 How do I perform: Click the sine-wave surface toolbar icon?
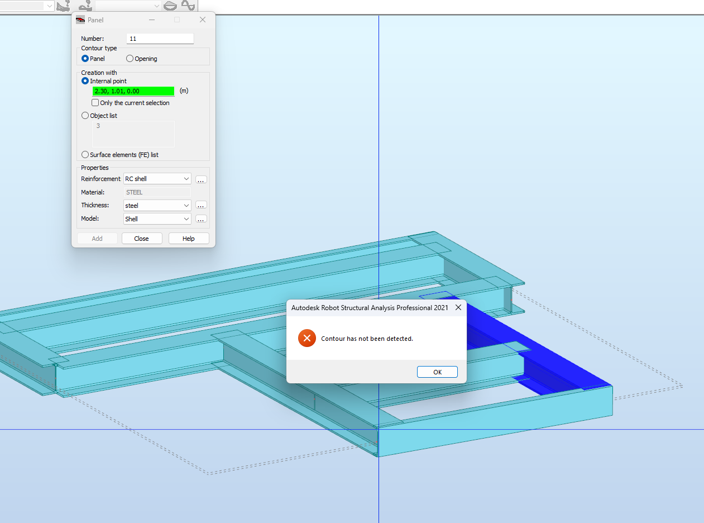(188, 6)
